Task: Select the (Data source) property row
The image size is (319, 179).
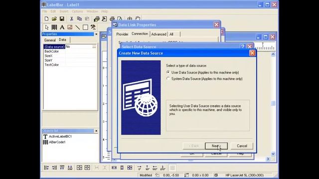Action: pyautogui.click(x=70, y=47)
